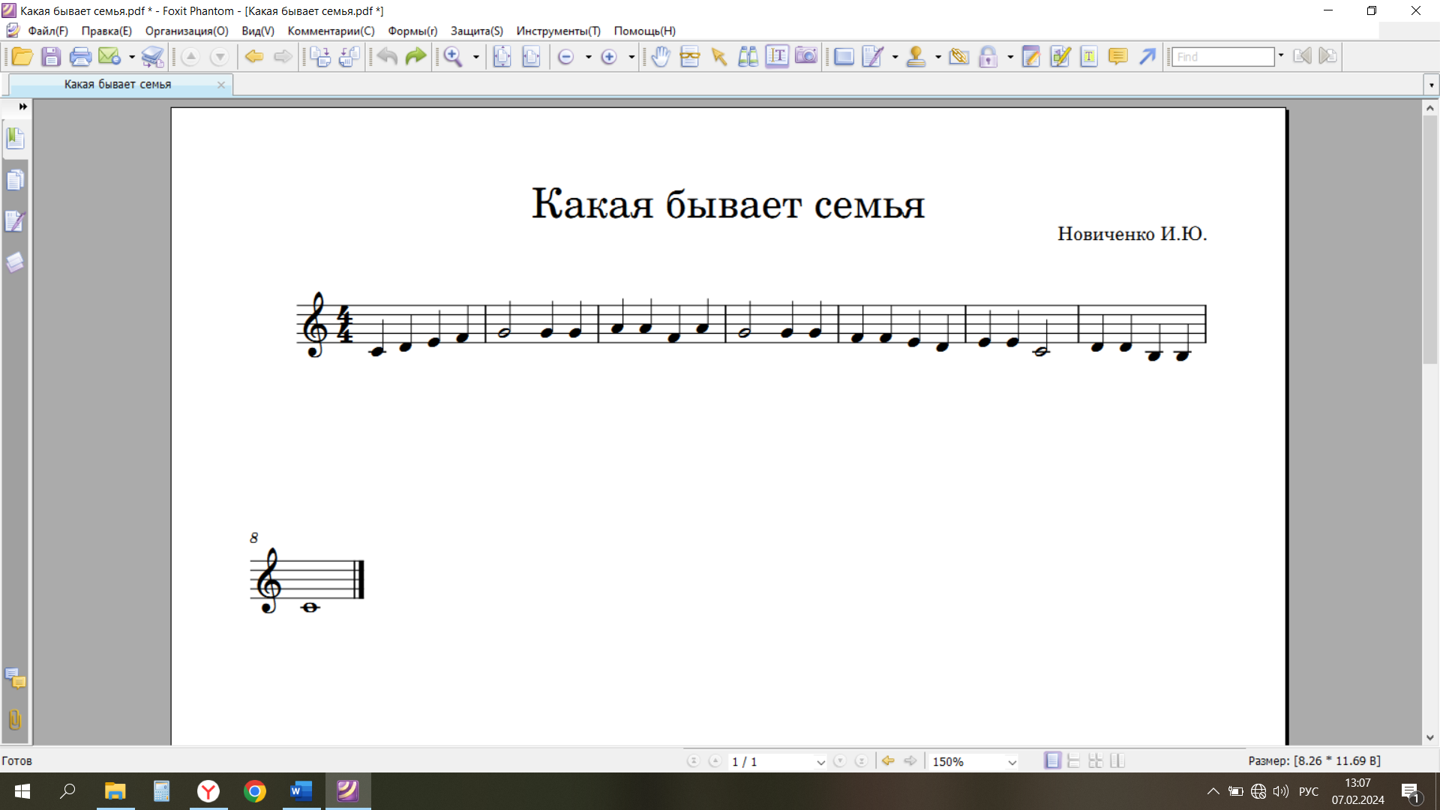Select the yellow Note comment tool
Image resolution: width=1440 pixels, height=810 pixels.
[x=1117, y=56]
